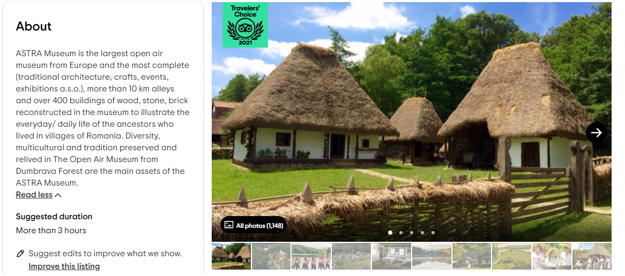Click the Travelers' Choice 2021 badge

click(x=245, y=25)
